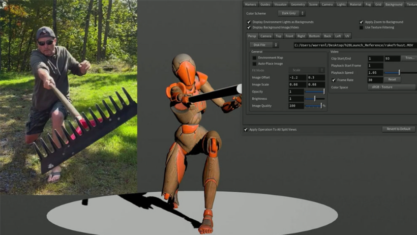Image resolution: width=417 pixels, height=235 pixels.
Task: Click the Image Offset X field -1.2
Action: coord(297,77)
